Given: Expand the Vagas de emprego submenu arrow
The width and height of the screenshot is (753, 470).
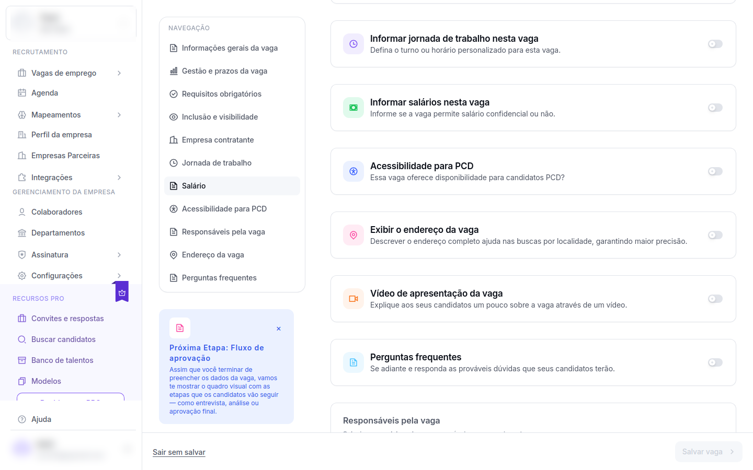Looking at the screenshot, I should [119, 73].
